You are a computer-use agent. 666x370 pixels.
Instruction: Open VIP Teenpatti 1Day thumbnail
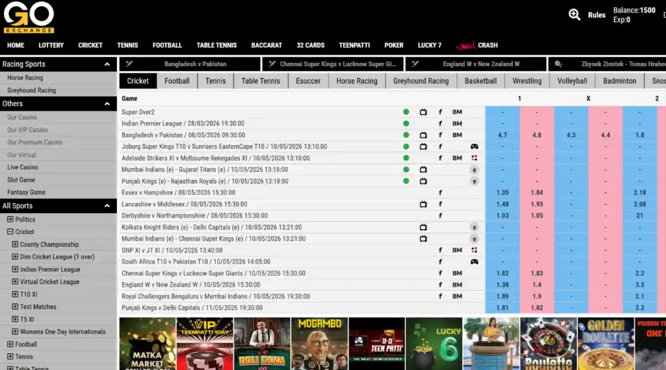tap(205, 343)
